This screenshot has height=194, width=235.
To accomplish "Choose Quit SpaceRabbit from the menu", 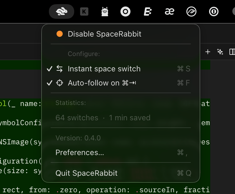I will [86, 173].
